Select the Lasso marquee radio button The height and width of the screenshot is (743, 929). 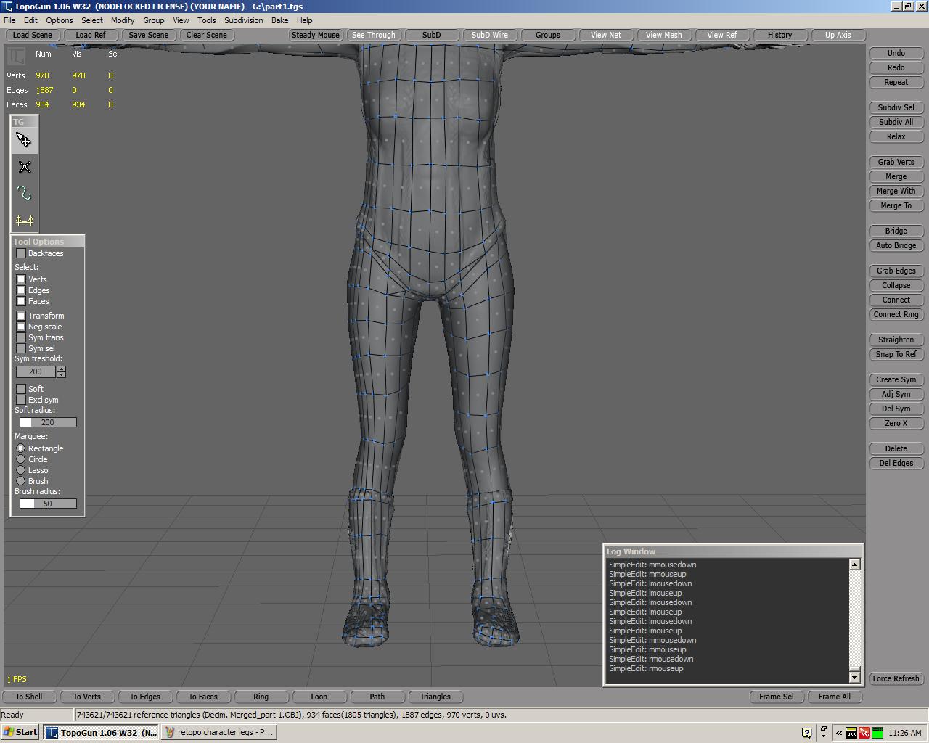point(21,470)
